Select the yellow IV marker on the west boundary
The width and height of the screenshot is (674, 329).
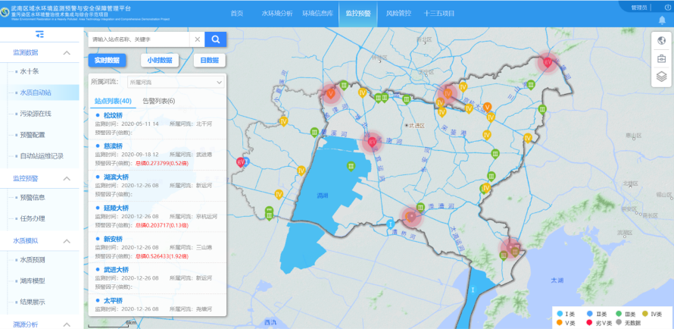283,122
